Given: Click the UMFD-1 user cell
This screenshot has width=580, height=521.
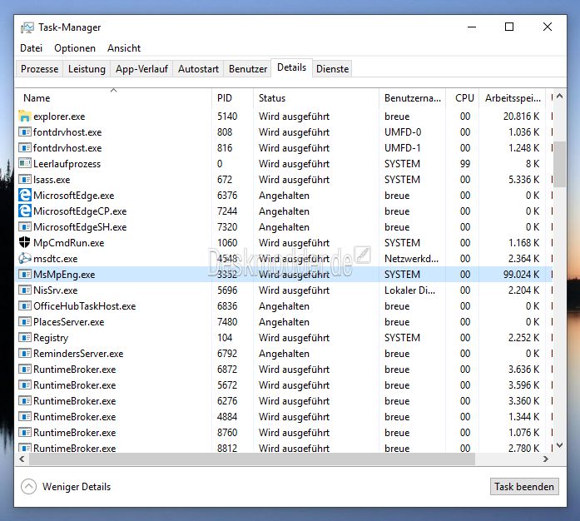Looking at the screenshot, I should click(403, 148).
